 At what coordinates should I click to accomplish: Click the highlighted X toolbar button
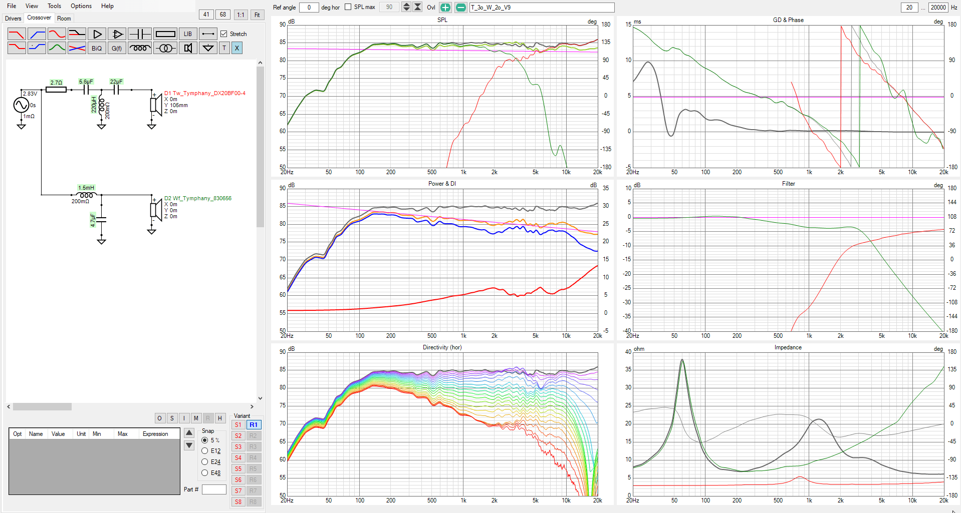pyautogui.click(x=237, y=48)
